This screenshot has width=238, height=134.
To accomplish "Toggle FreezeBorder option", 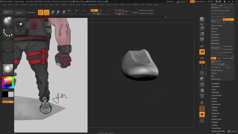I will pyautogui.click(x=228, y=46).
